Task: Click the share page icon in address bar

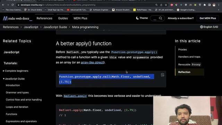Action: pos(161,5)
